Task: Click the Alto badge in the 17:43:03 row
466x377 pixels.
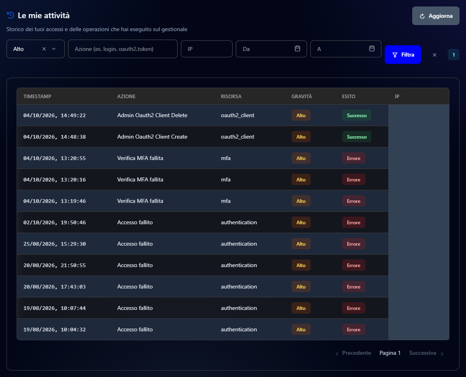Action: pos(301,287)
